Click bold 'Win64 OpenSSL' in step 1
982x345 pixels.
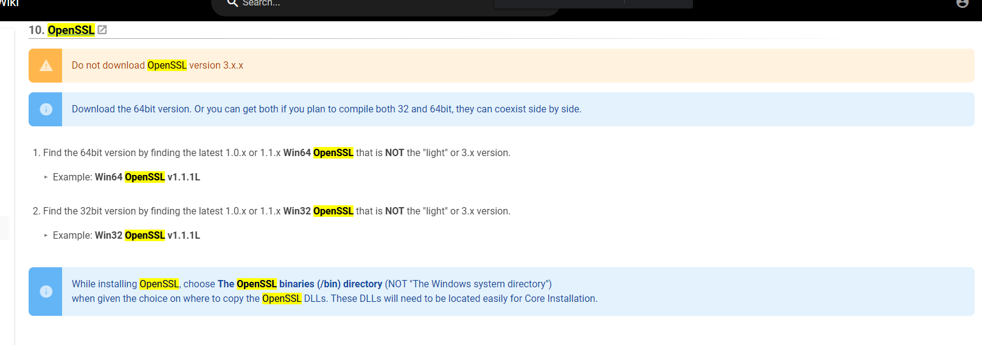(318, 153)
